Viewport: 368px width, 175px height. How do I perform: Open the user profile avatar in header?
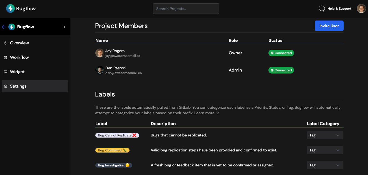click(x=361, y=9)
